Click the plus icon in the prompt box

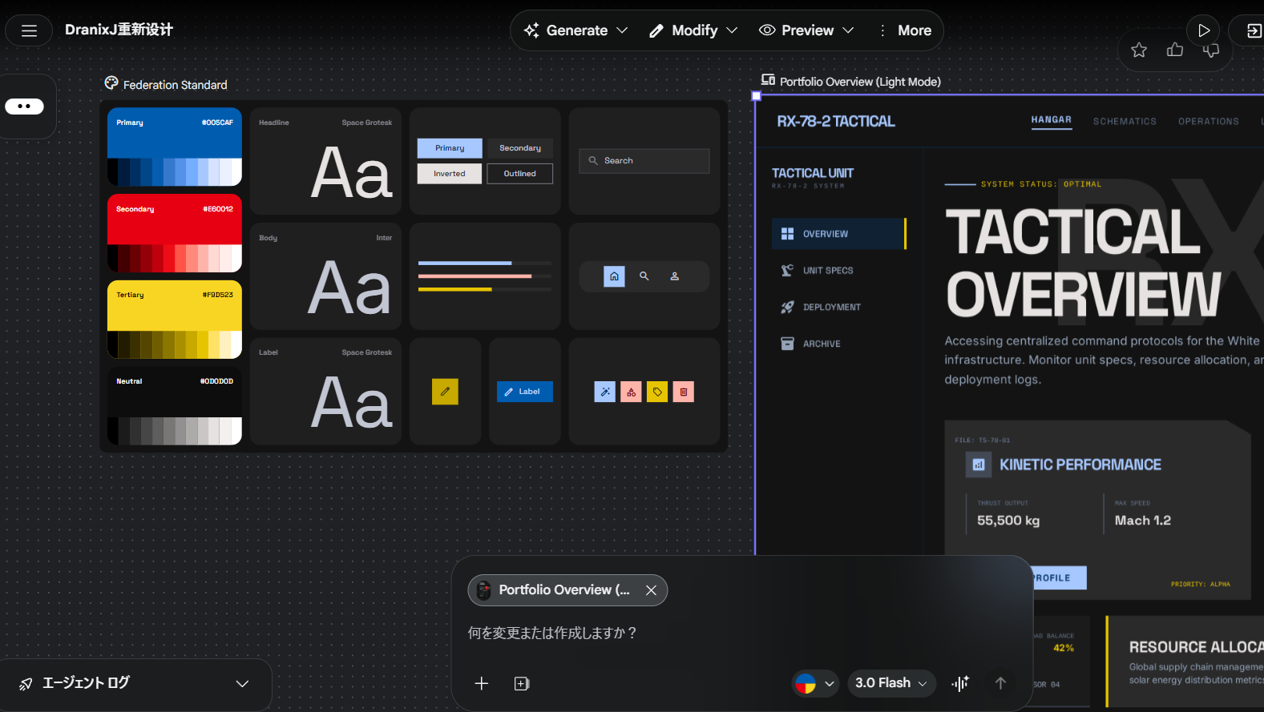(482, 683)
